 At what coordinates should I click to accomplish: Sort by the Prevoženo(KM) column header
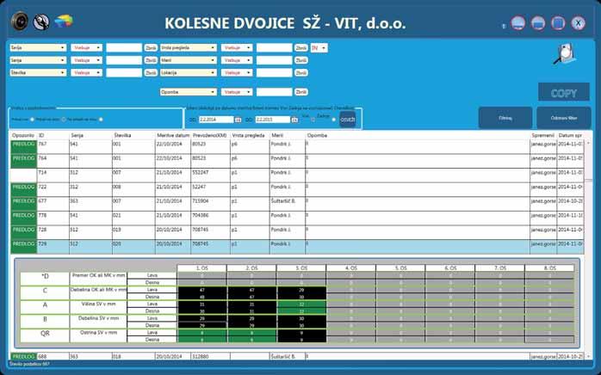point(210,136)
